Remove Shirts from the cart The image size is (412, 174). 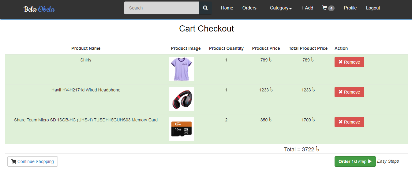coord(349,62)
